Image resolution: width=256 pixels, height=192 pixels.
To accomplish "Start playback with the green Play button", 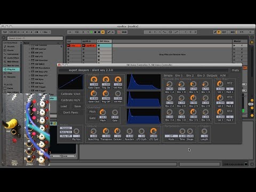I will (92, 32).
